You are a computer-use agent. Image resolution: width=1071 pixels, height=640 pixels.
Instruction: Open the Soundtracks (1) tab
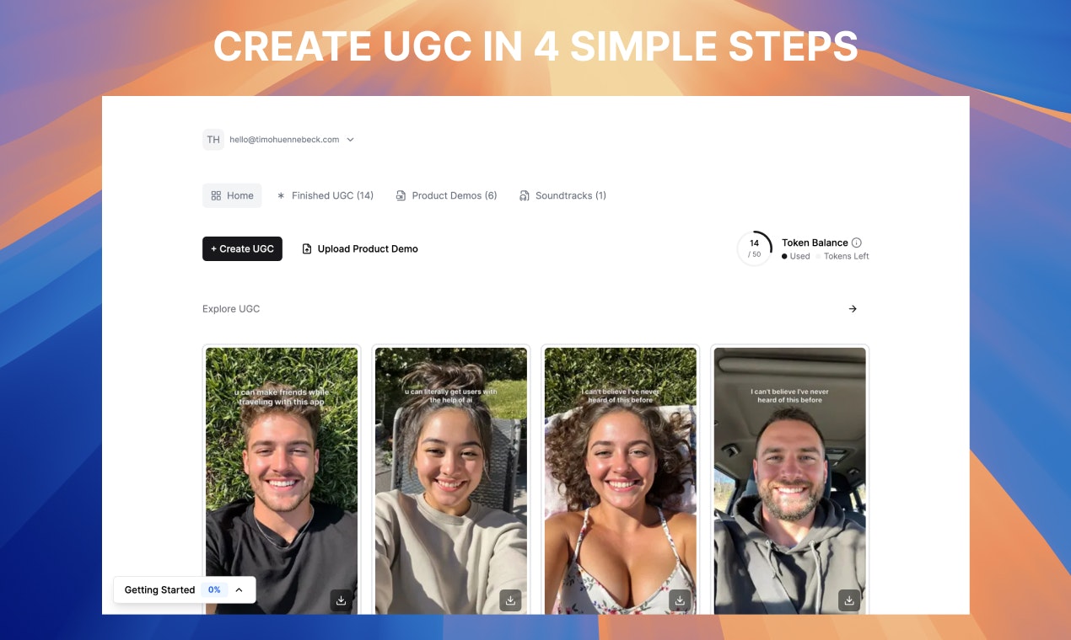pyautogui.click(x=562, y=195)
